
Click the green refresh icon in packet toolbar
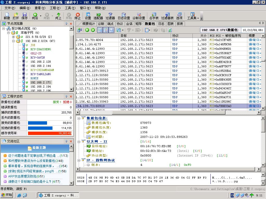click(x=170, y=30)
